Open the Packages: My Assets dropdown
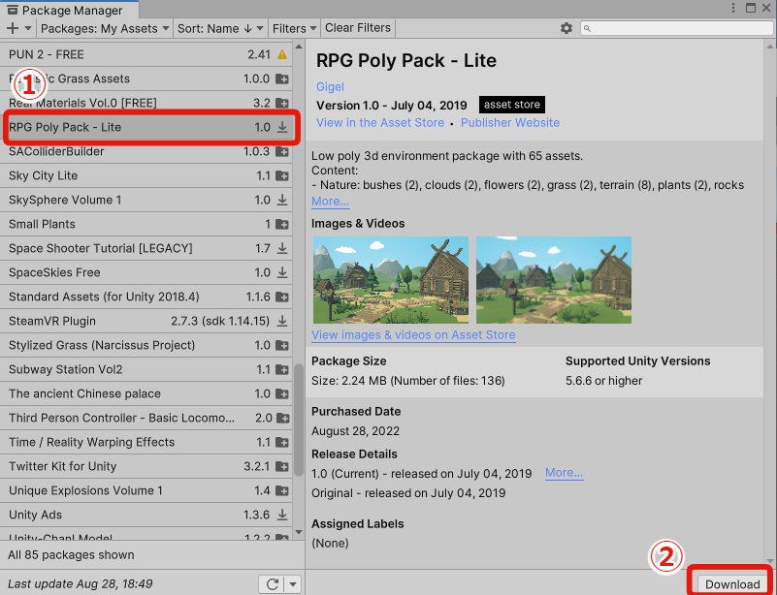The image size is (777, 595). tap(105, 28)
